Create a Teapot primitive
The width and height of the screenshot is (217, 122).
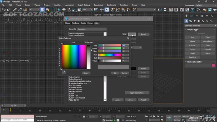click(x=193, y=53)
